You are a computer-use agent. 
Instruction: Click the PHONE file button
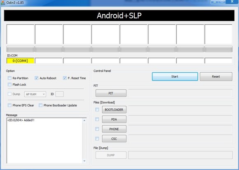114,129
